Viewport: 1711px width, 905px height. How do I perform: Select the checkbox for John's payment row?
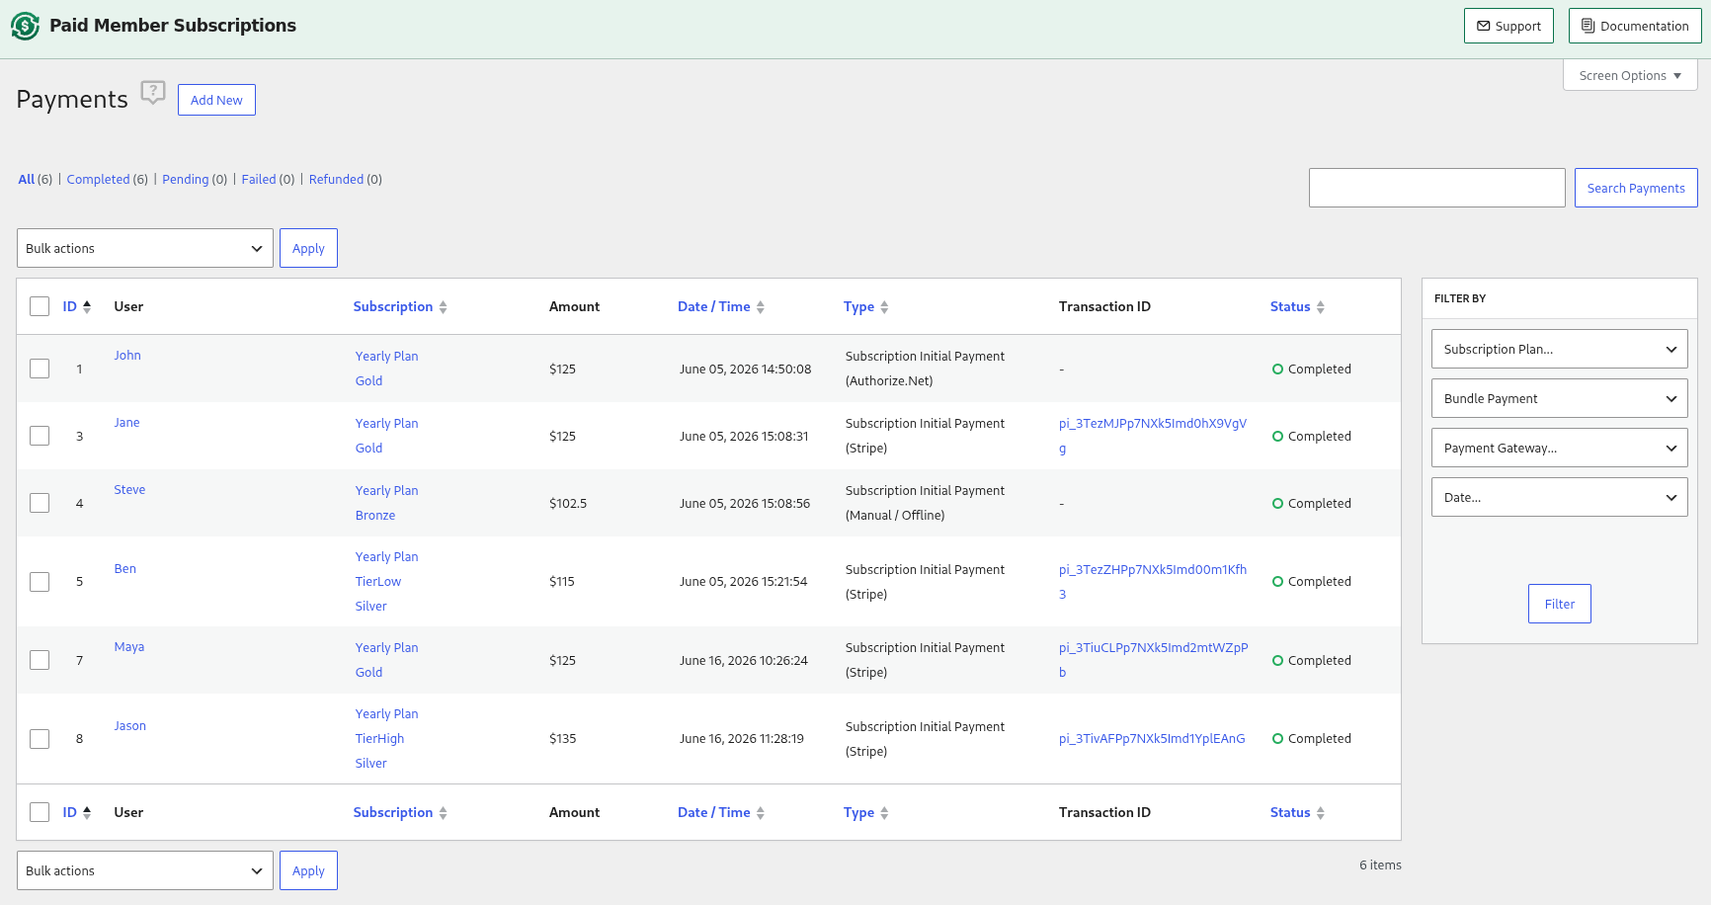40,369
